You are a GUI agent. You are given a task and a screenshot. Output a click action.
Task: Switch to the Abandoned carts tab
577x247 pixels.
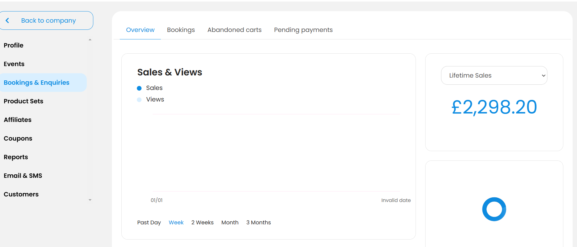tap(235, 30)
